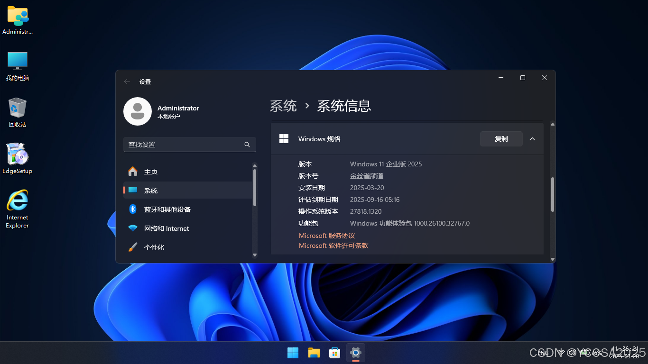Click the Bluetooth icon in sidebar

133,209
